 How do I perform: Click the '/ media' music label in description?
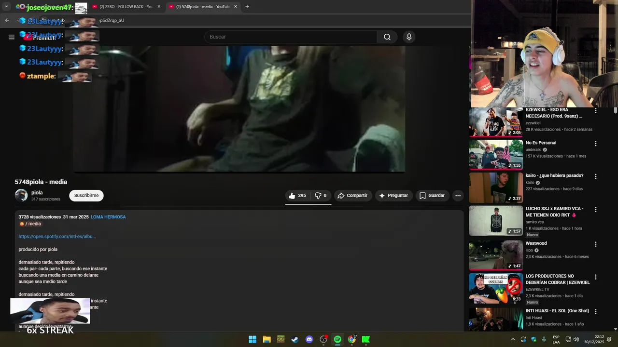point(30,224)
